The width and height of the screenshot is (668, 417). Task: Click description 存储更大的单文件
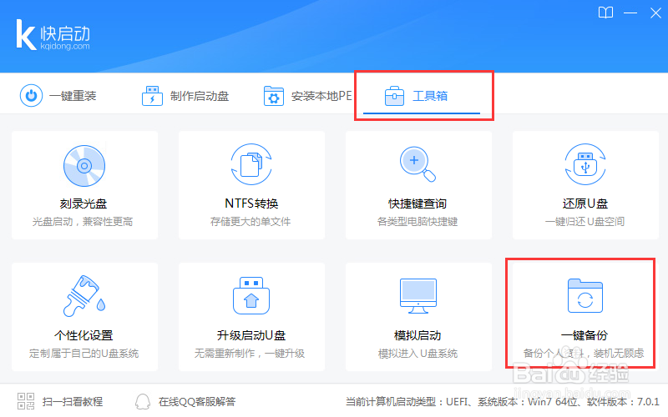coord(250,222)
